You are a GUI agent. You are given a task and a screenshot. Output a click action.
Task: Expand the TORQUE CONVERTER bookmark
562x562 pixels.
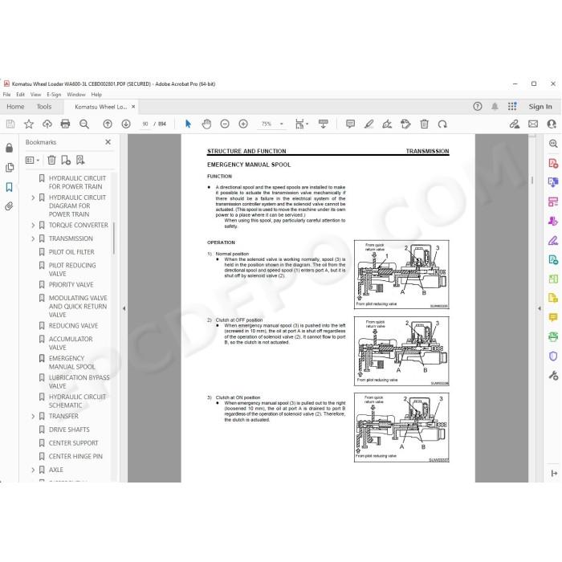click(x=33, y=225)
